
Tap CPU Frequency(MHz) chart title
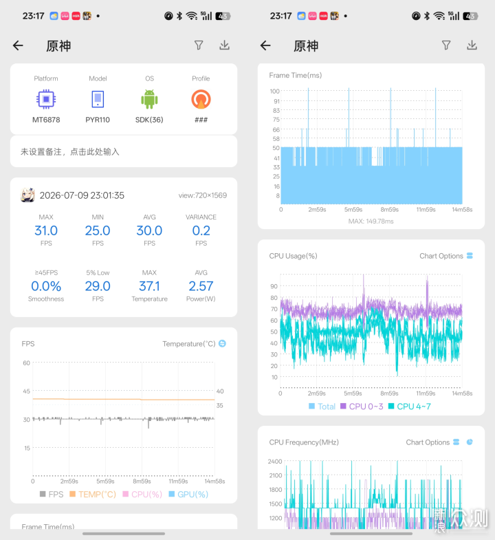(304, 442)
